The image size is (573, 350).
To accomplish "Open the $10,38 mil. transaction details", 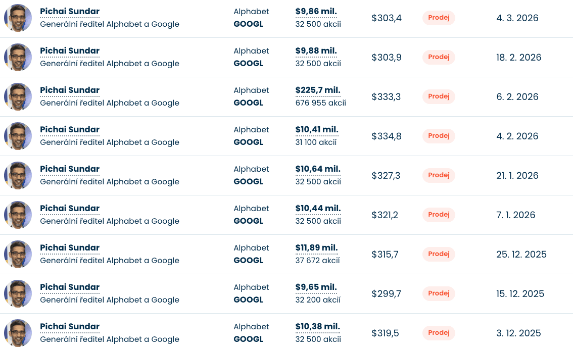I will [318, 327].
